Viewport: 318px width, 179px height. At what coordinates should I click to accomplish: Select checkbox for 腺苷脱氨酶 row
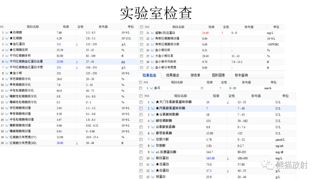[x=141, y=133]
